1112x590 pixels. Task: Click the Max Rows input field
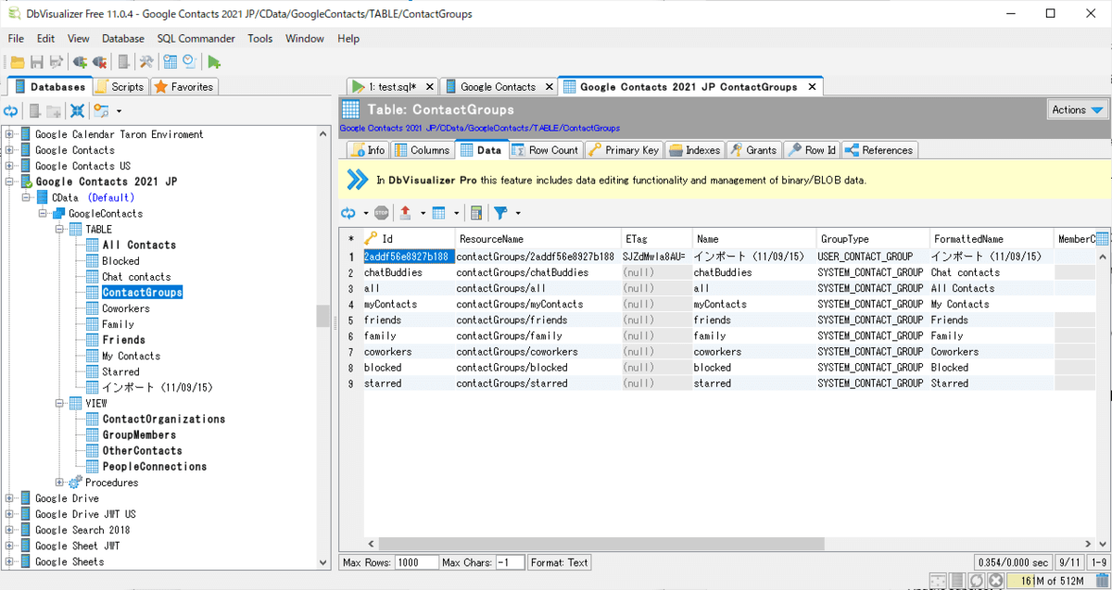(x=415, y=562)
